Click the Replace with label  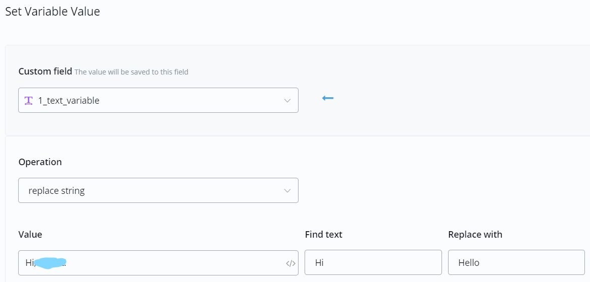pos(475,234)
